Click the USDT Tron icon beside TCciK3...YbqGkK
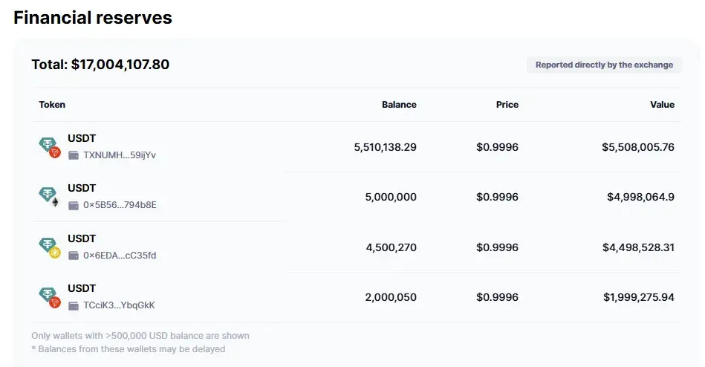The height and width of the screenshot is (367, 705). tap(50, 297)
